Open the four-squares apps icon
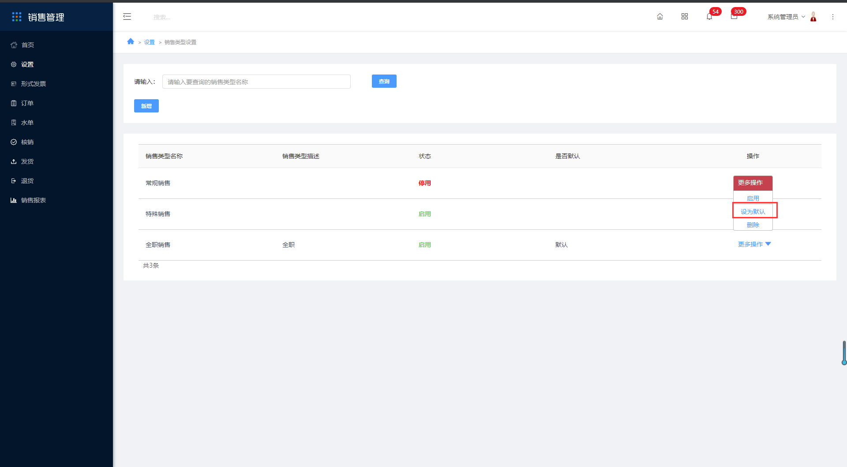 [x=685, y=17]
